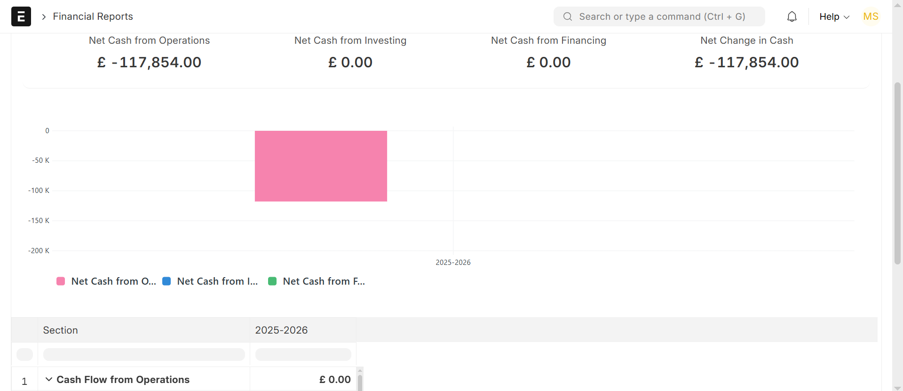
Task: Click the breadcrumb chevron before Financial Reports
Action: pyautogui.click(x=44, y=16)
